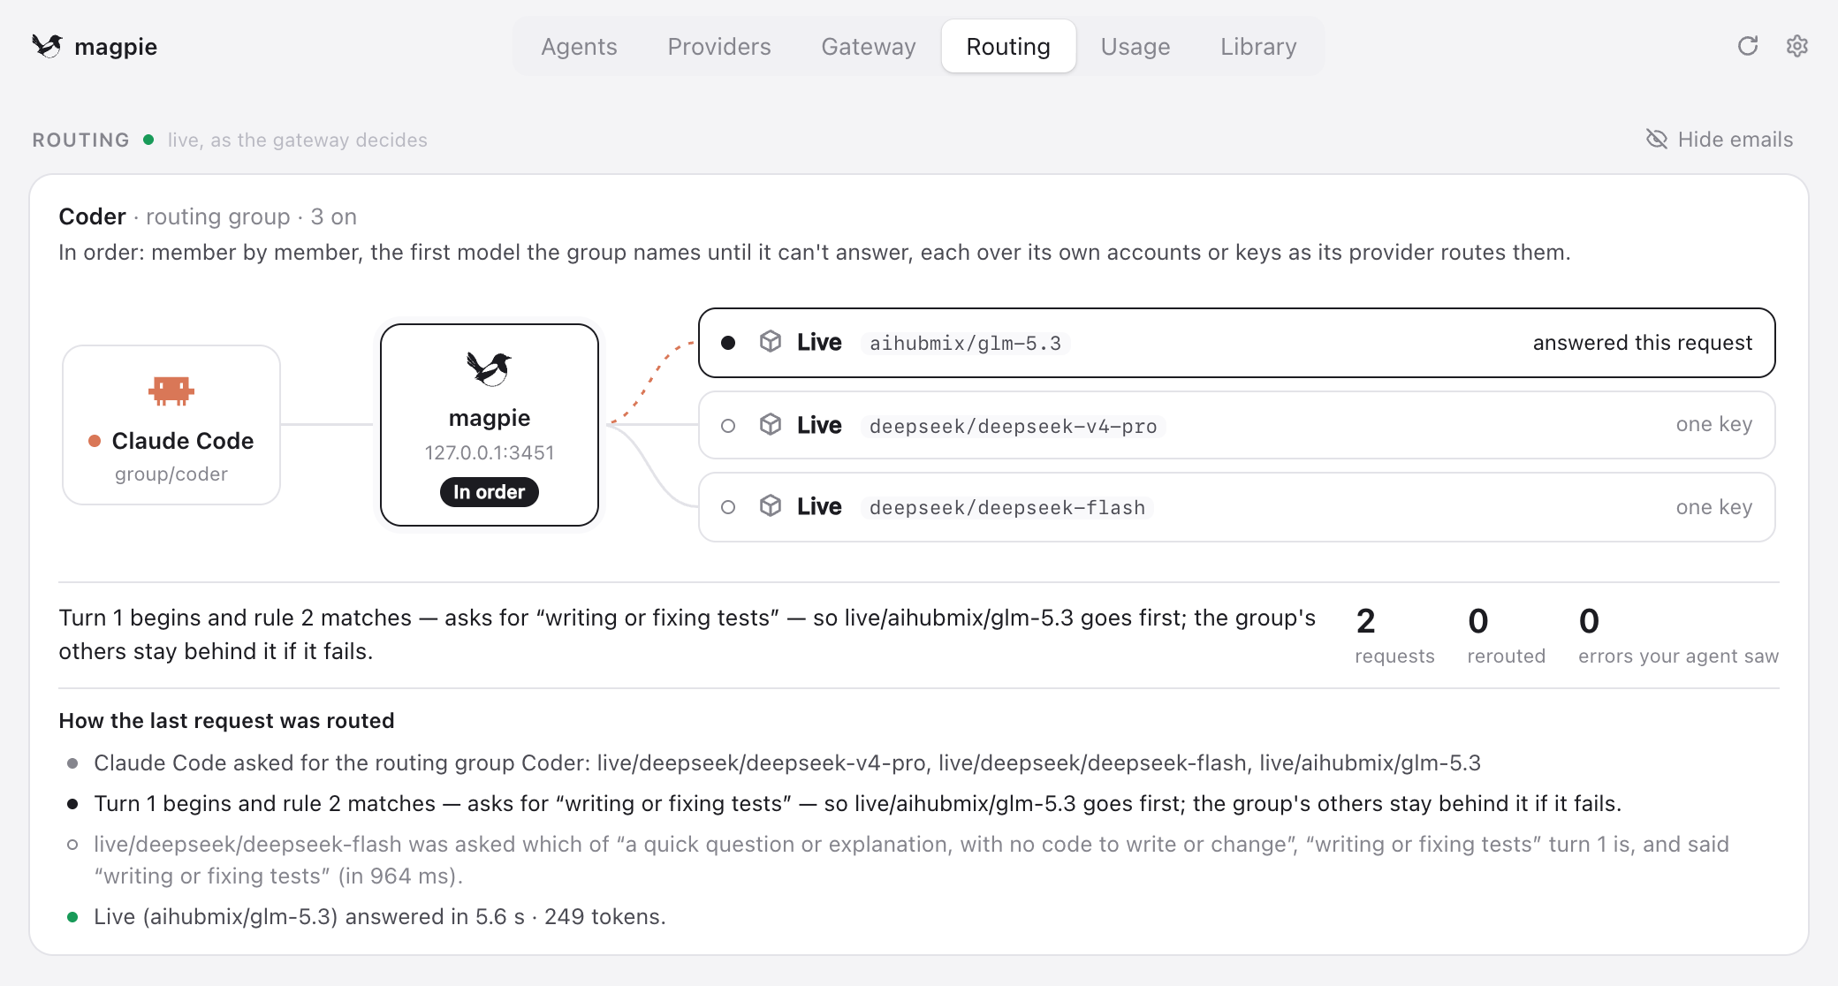This screenshot has width=1838, height=986.
Task: Click the cube icon on aihubmix/glm-5.3 row
Action: pyautogui.click(x=771, y=342)
